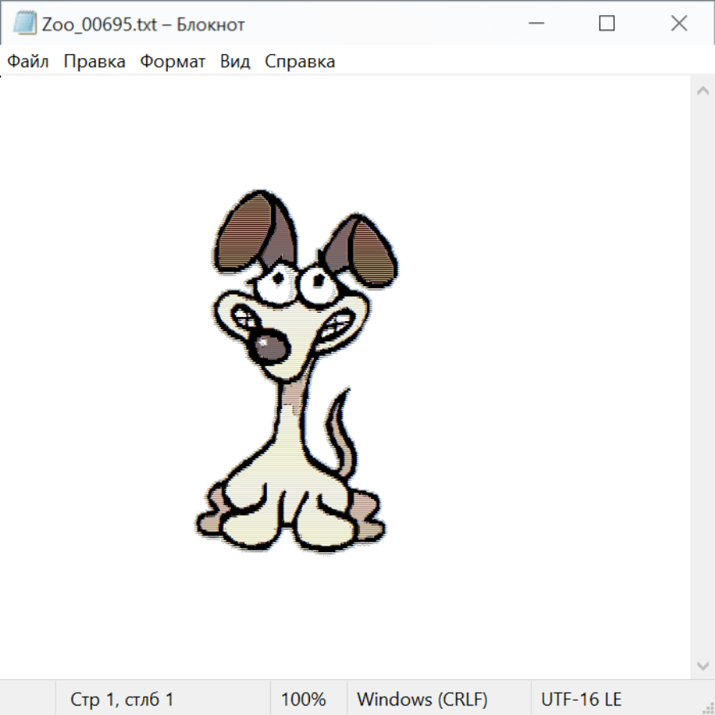Screen dimensions: 715x715
Task: Open the Формат menu
Action: pyautogui.click(x=172, y=62)
